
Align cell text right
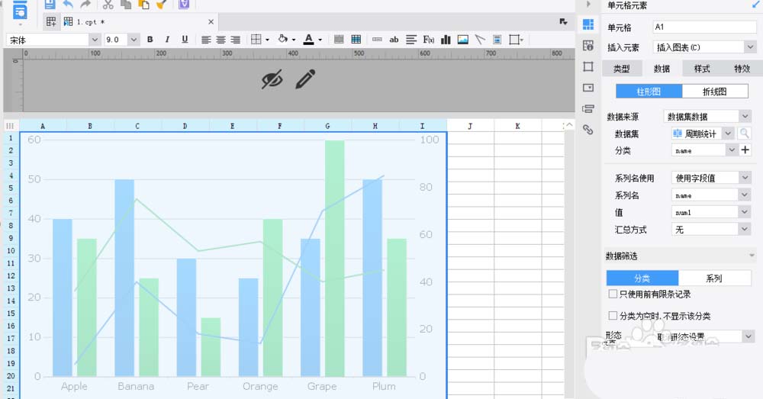[x=236, y=40]
